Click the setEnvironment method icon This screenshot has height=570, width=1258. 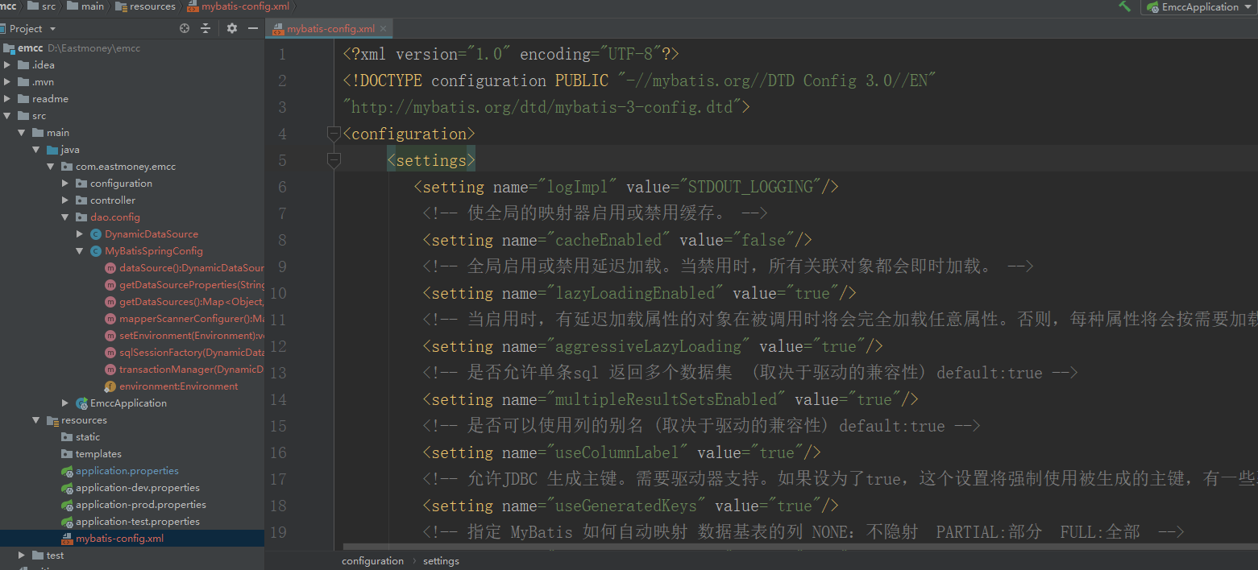pos(110,336)
